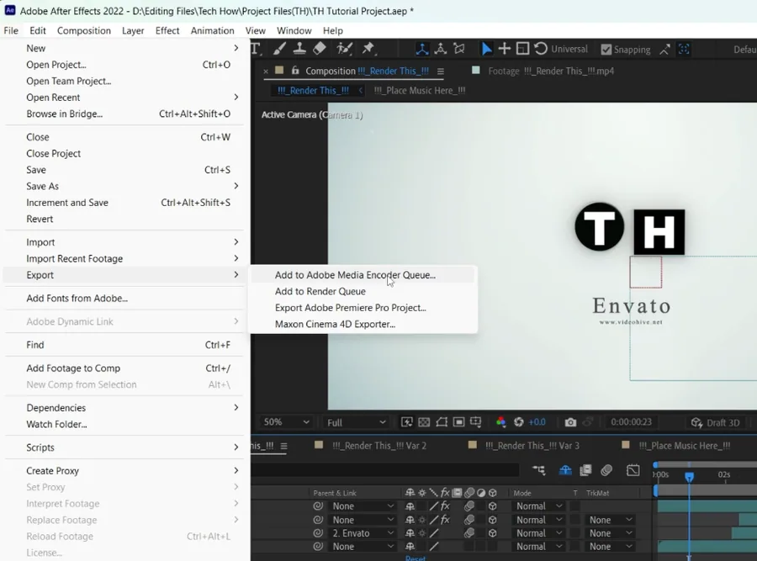Toggle Draft 3D mode
This screenshot has width=757, height=561.
coord(716,422)
